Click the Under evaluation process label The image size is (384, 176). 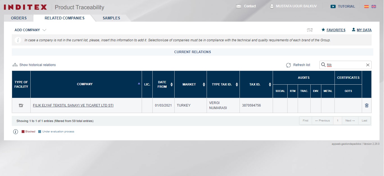pyautogui.click(x=58, y=132)
